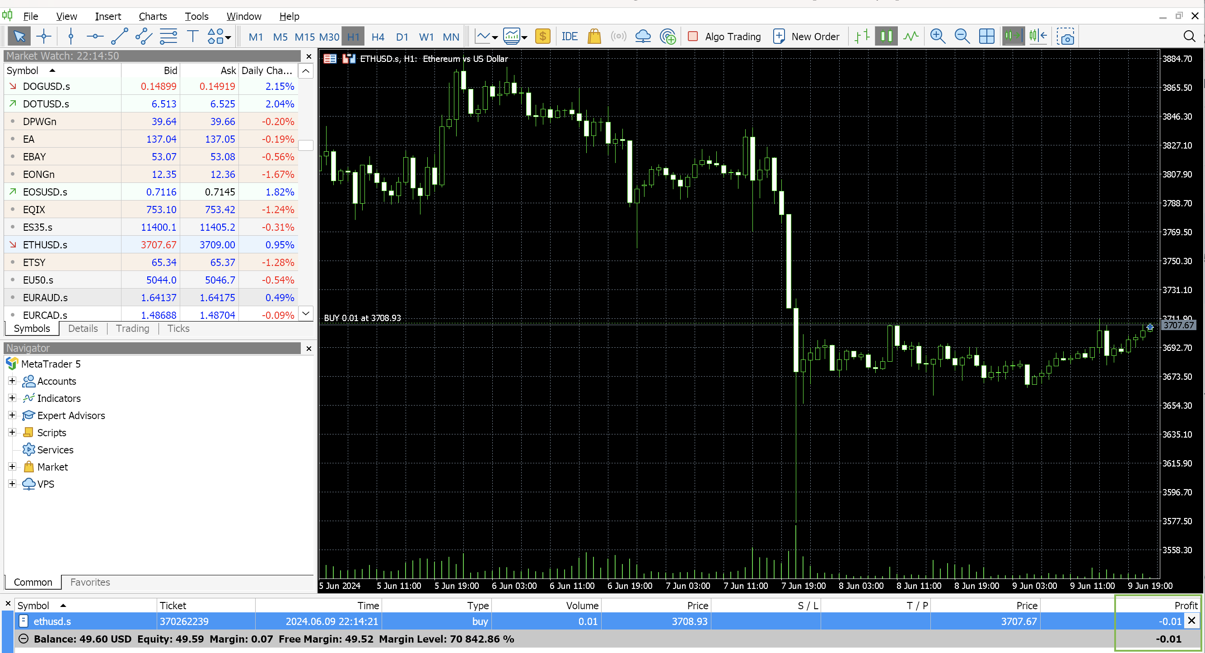Zoom in on the chart

pos(938,36)
